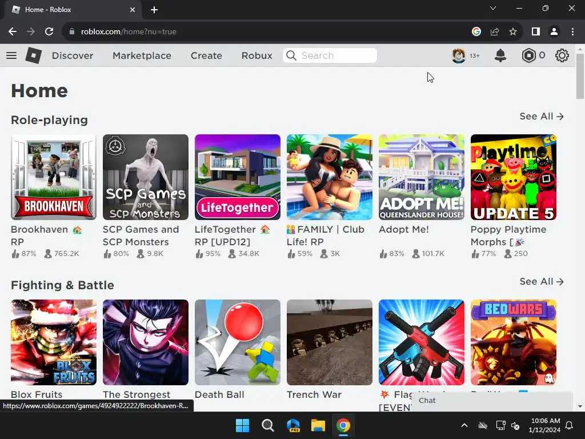Image resolution: width=585 pixels, height=439 pixels.
Task: Open a new browser tab
Action: 154,10
